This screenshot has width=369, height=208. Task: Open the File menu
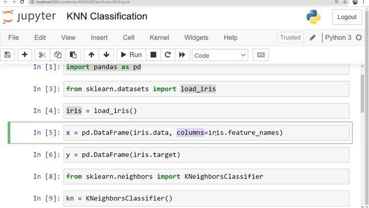(13, 38)
